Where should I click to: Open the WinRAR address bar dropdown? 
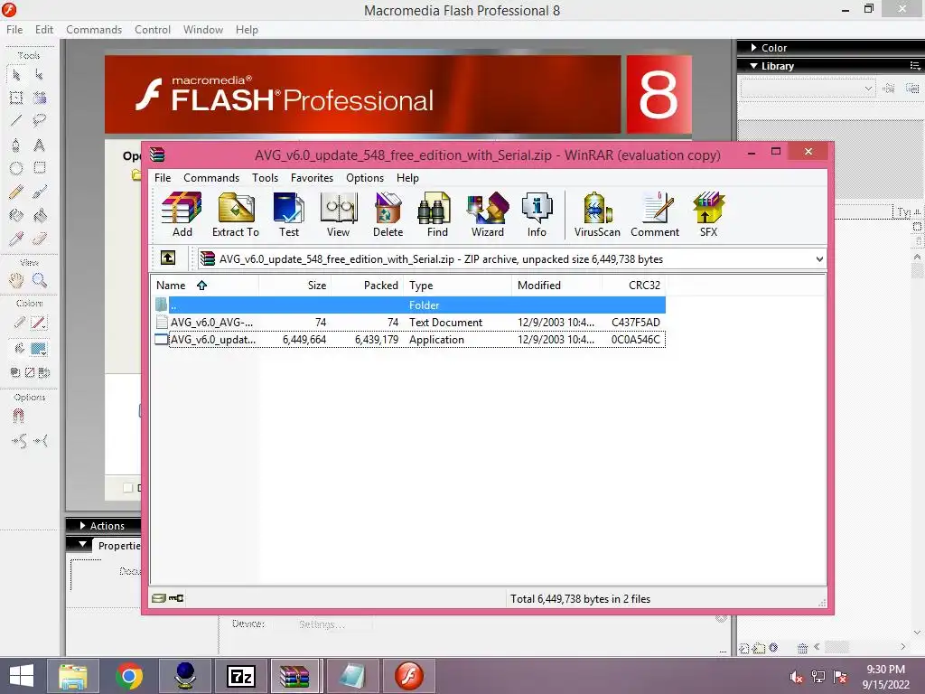tap(818, 259)
